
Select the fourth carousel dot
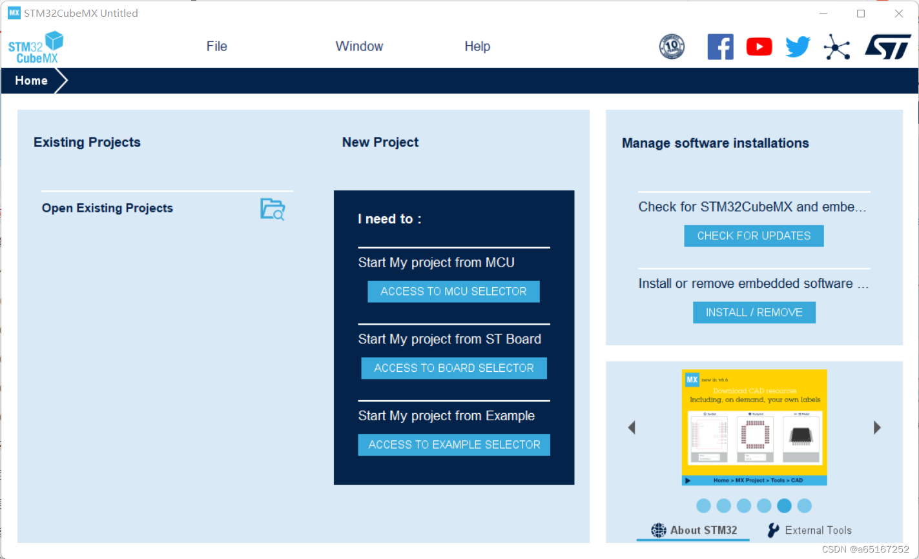point(764,506)
